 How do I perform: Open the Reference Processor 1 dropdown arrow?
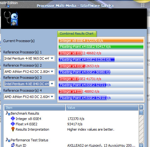click(x=52, y=58)
